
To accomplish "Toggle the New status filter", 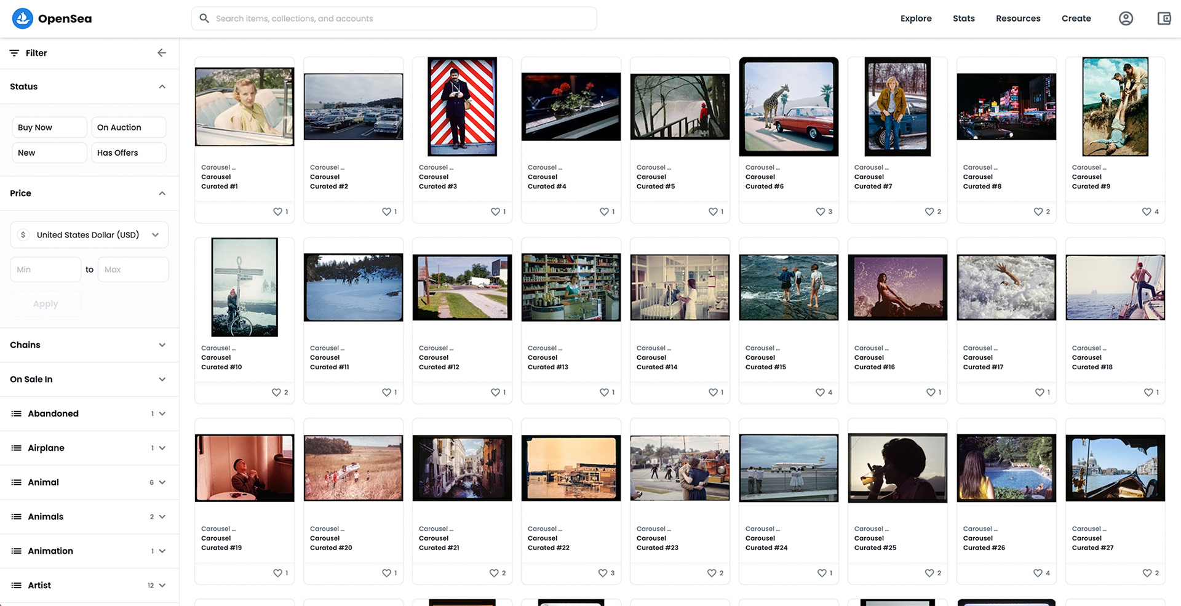I will (x=49, y=153).
